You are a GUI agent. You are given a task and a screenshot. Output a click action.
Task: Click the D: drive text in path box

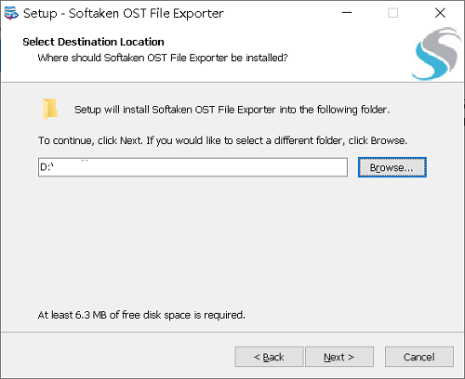[x=46, y=167]
